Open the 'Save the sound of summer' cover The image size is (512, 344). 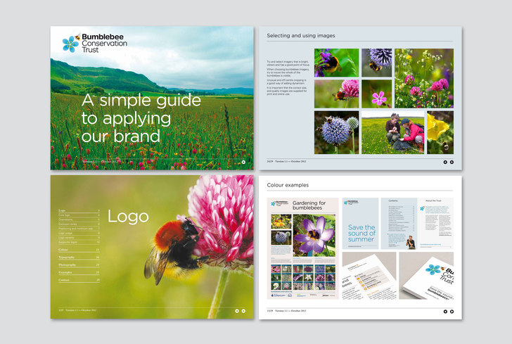[x=360, y=224]
